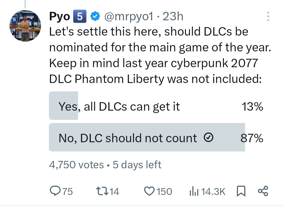Open Pyo's profile picture
This screenshot has width=284, height=206.
25,26
